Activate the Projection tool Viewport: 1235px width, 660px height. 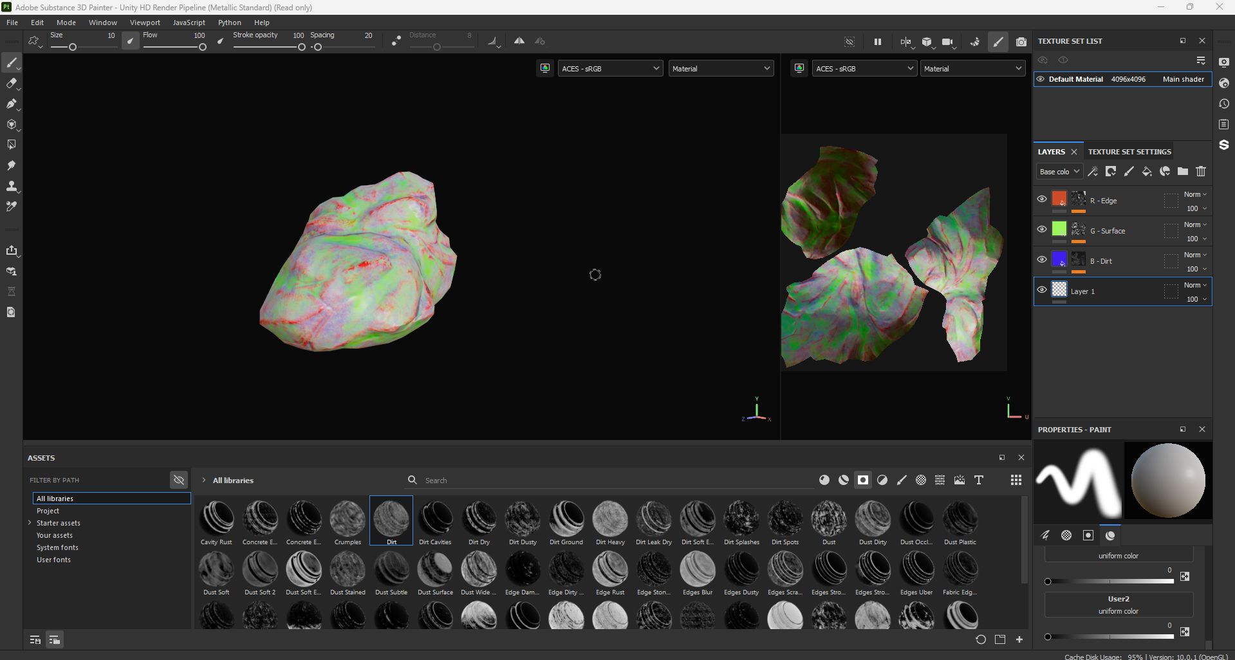13,104
